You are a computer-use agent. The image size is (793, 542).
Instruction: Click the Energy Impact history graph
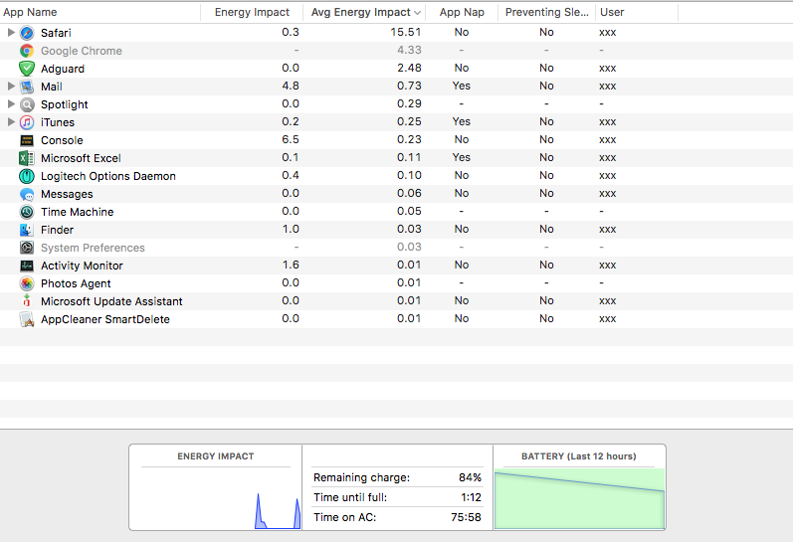[x=216, y=498]
